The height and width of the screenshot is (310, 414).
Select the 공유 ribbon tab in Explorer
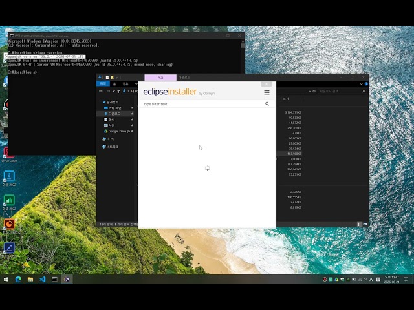pos(125,84)
